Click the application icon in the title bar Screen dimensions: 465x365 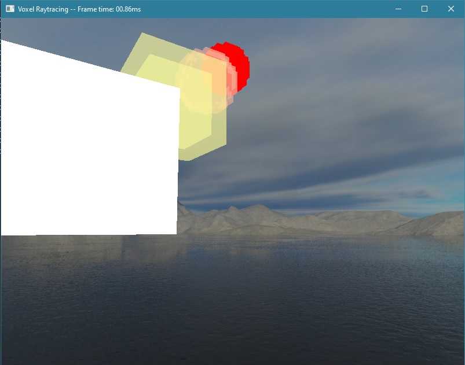pyautogui.click(x=10, y=9)
